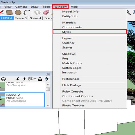Open Materials from the Window menu
Image resolution: width=135 pixels, height=135 pixels.
(x=90, y=22)
